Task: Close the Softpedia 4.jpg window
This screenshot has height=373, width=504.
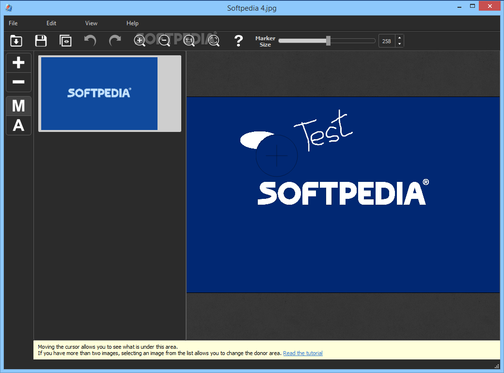Action: (x=489, y=6)
